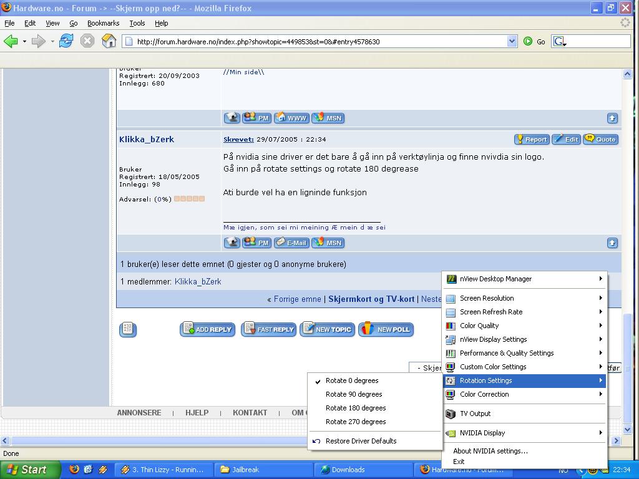Open the Back button history dropdown arrow

[x=24, y=42]
